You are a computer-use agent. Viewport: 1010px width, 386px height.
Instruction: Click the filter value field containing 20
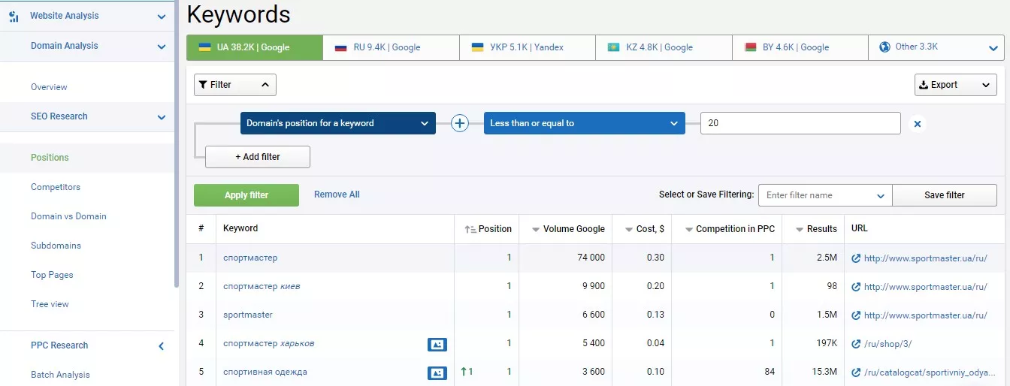[800, 123]
